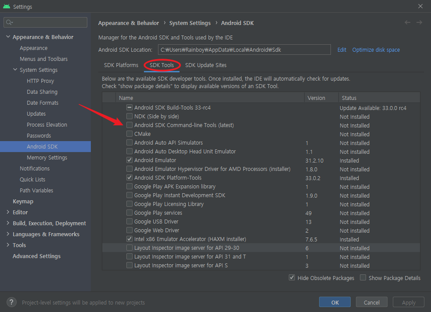The image size is (431, 312).
Task: Click the Android Studio logo icon
Action: [x=7, y=6]
